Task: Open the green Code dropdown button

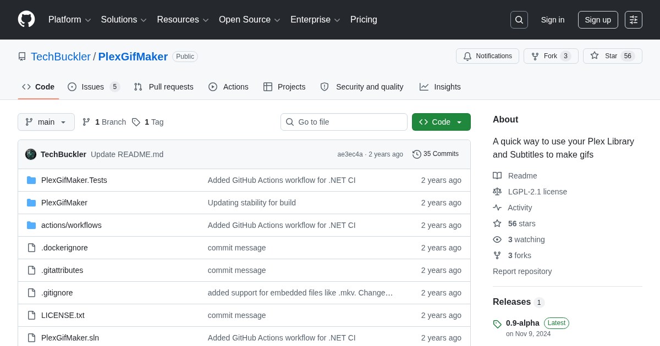Action: coord(441,122)
